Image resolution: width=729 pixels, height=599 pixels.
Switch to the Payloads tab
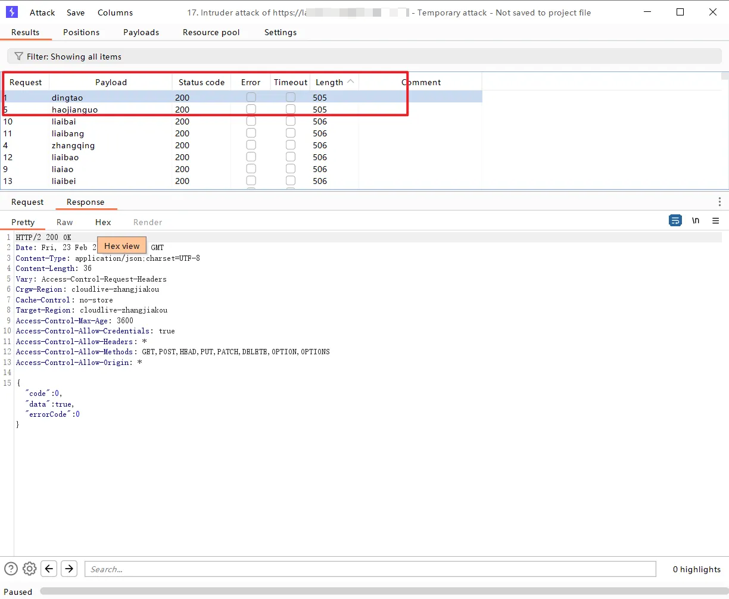pos(141,32)
